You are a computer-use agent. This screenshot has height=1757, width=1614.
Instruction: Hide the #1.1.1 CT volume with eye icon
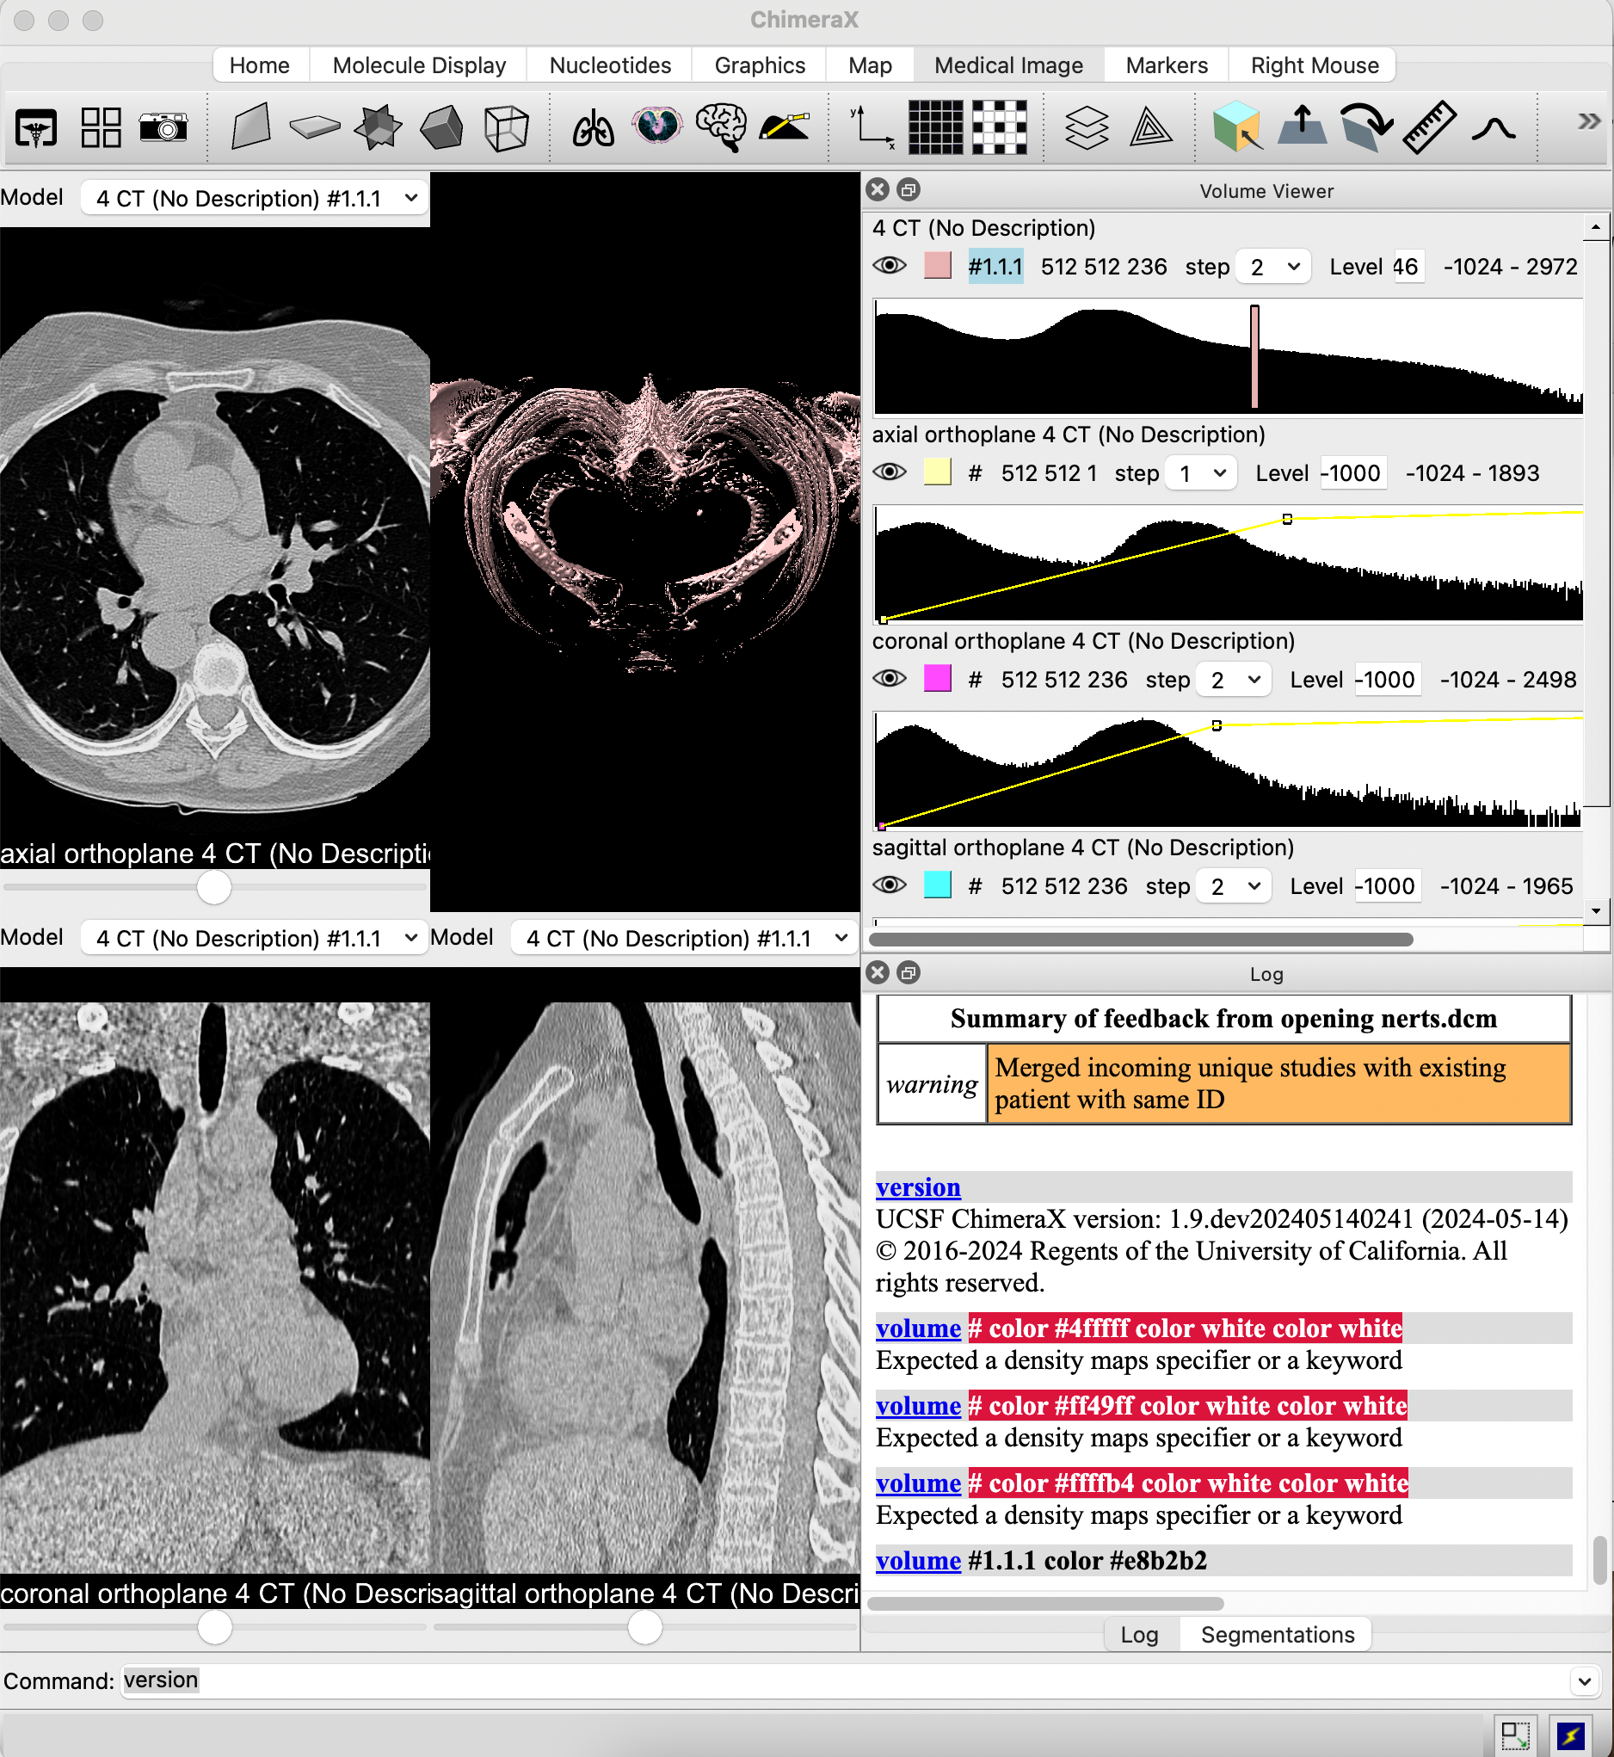[x=889, y=267]
